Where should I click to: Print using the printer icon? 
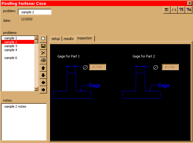coord(43,60)
